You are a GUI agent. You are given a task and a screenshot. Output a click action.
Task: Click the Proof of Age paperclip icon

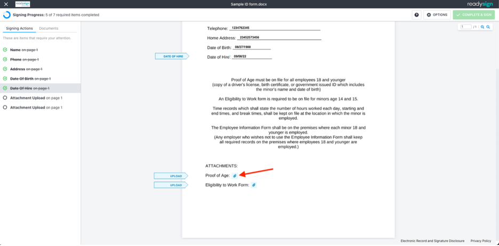(x=235, y=176)
